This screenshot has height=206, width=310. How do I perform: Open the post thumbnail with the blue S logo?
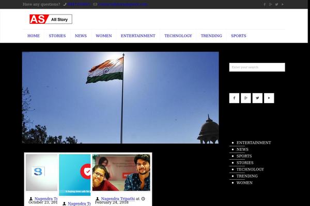(41, 173)
